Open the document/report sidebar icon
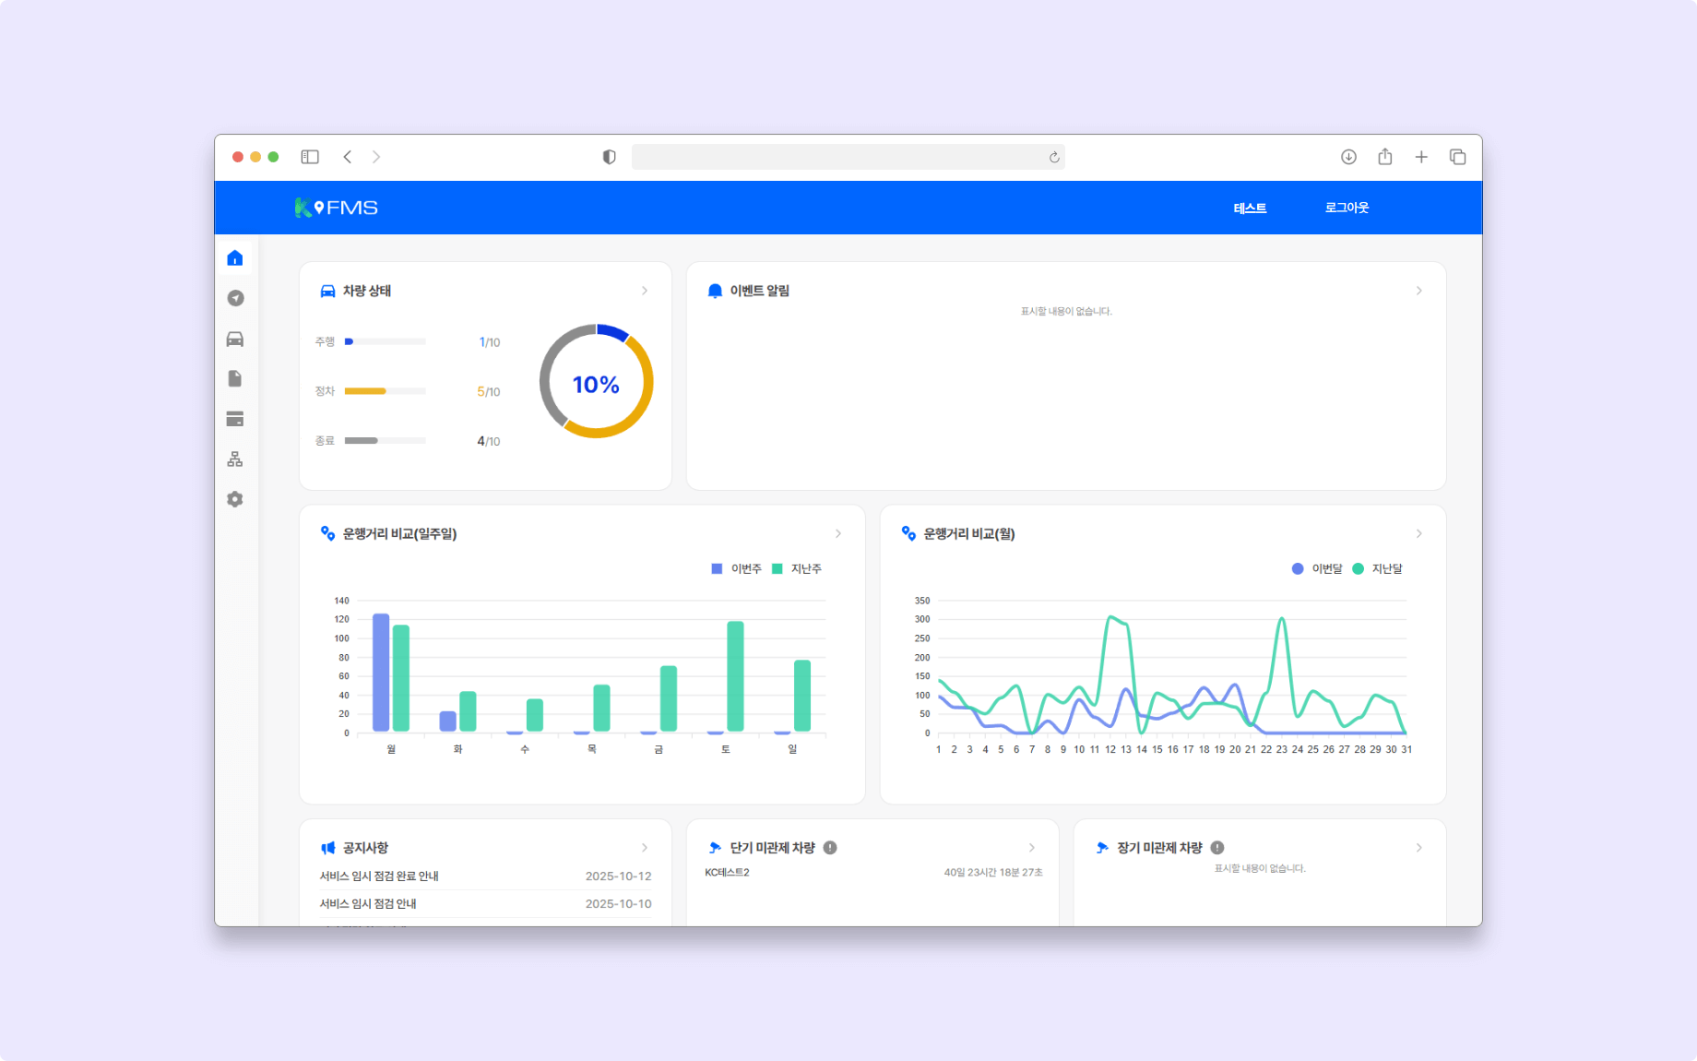Screen dimensions: 1697x1061 point(235,378)
